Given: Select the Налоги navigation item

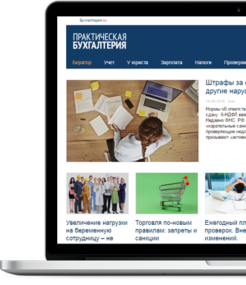Looking at the screenshot, I should click(x=203, y=62).
